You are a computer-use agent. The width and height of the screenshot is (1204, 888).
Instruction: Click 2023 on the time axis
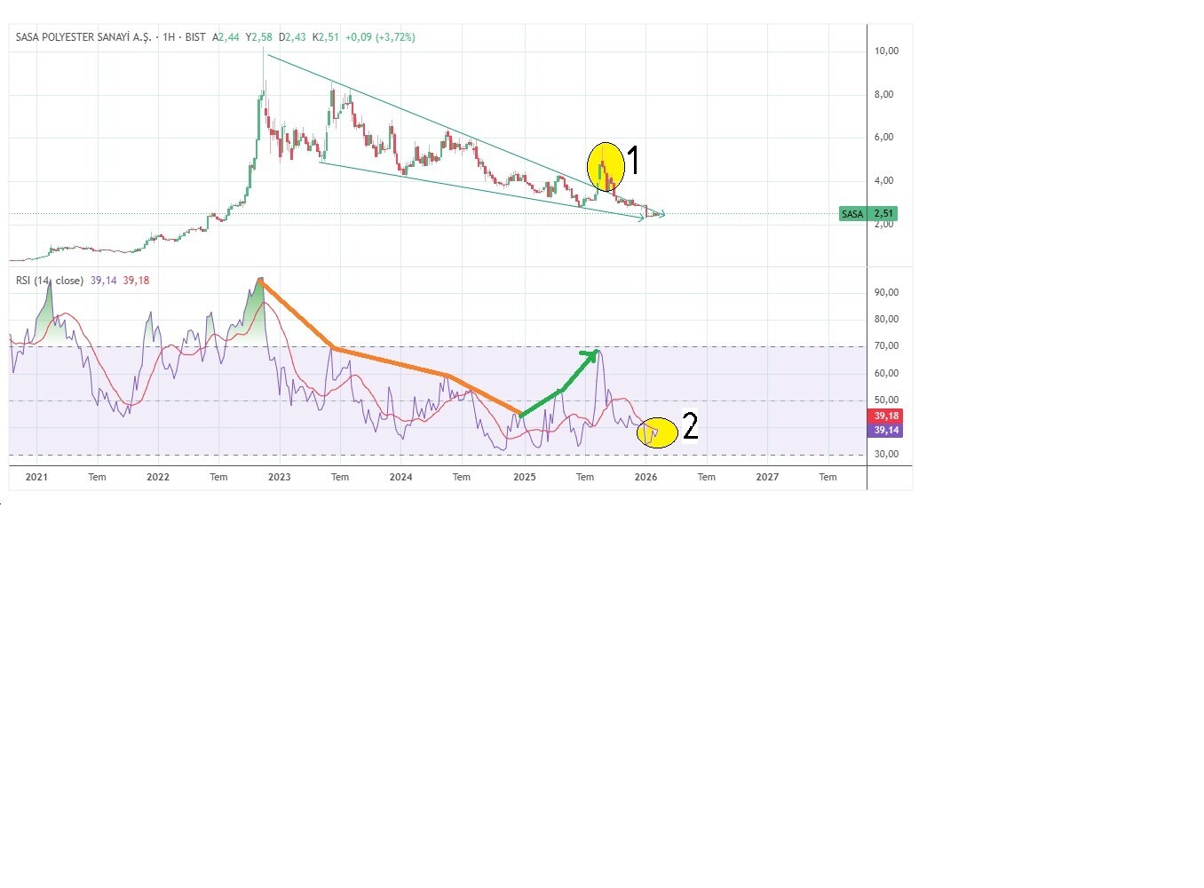click(279, 477)
